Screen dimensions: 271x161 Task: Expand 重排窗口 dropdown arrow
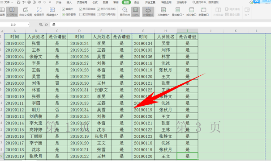coord(183,15)
